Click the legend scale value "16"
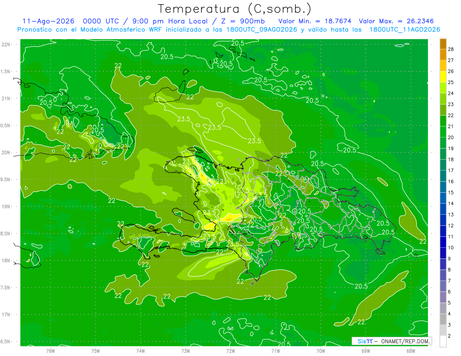The height and width of the screenshot is (356, 461). [451, 181]
